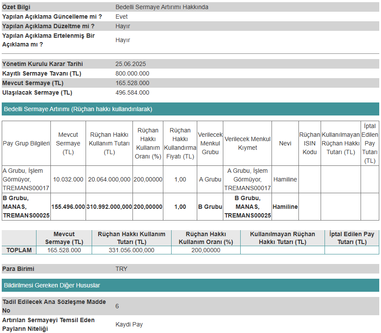381x333 pixels.
Task: Click the 'Rüçhan Hakkı Kullandırma Fiyatı' column header
Action: [x=180, y=143]
